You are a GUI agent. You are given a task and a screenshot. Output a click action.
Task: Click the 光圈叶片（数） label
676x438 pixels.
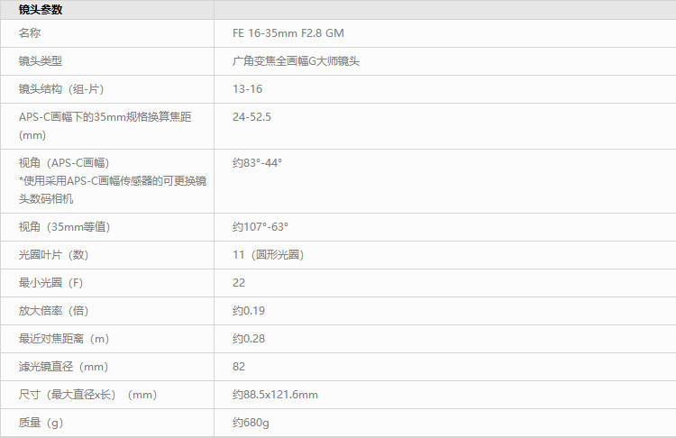pyautogui.click(x=54, y=255)
